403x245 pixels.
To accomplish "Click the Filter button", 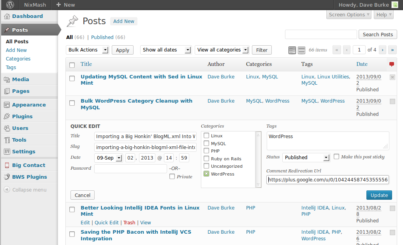I will pos(262,50).
